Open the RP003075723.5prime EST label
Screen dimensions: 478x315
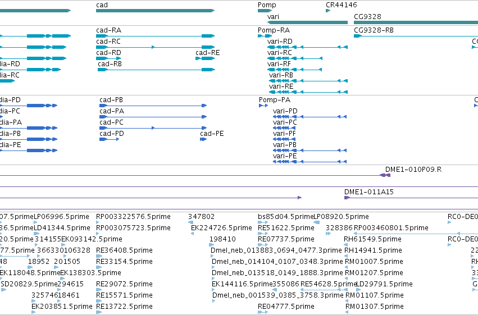point(133,228)
